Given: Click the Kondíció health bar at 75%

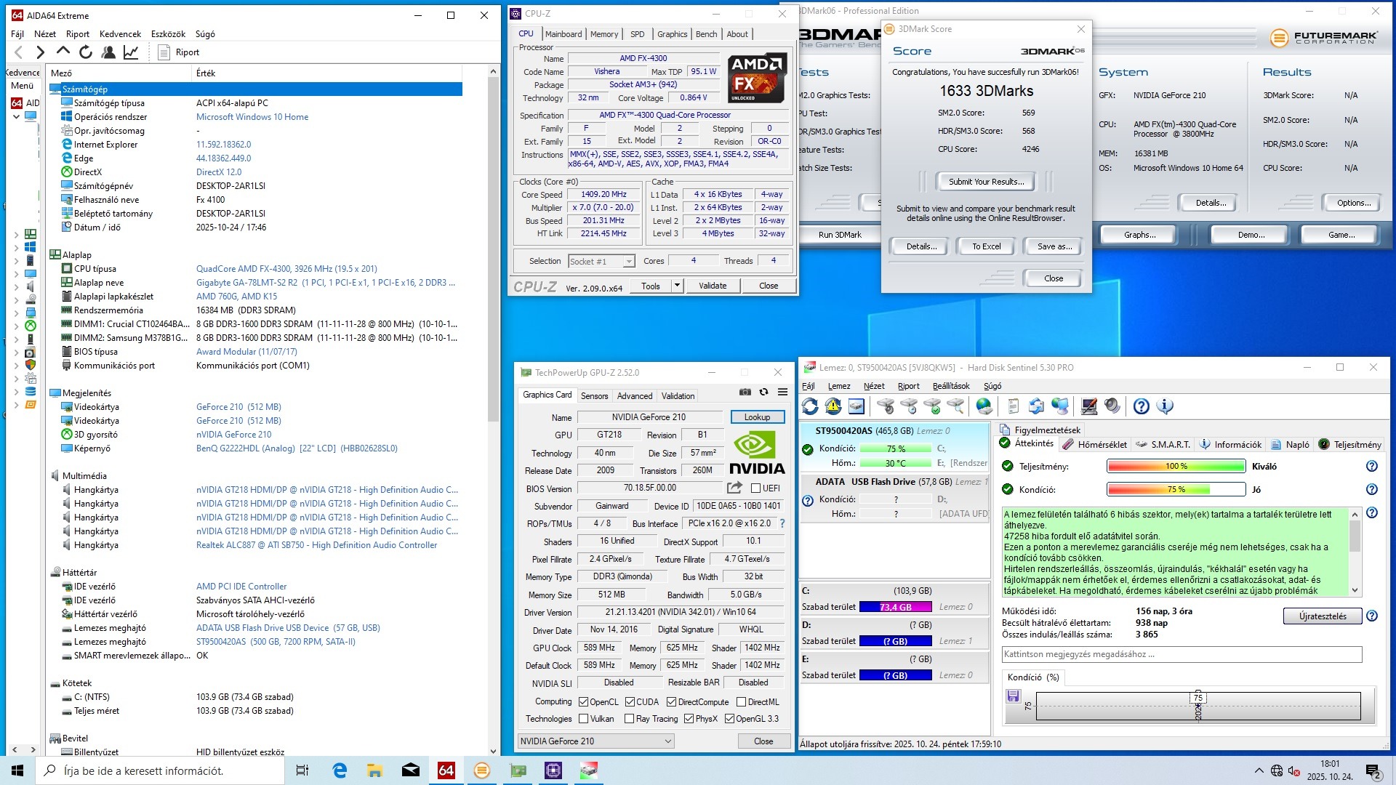Looking at the screenshot, I should (x=1176, y=489).
